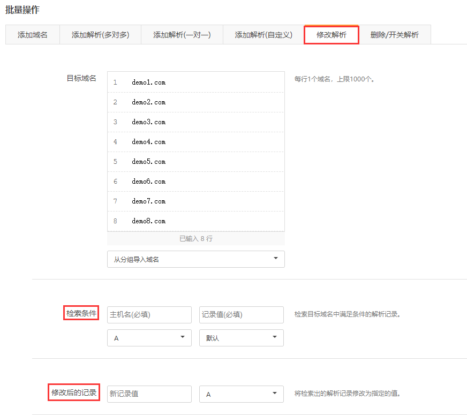
Task: Click the demo8.com line in domain list
Action: tap(148, 221)
